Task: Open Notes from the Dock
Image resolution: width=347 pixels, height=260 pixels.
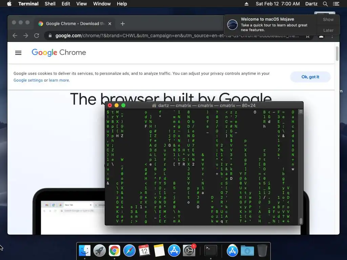Action: click(x=159, y=251)
